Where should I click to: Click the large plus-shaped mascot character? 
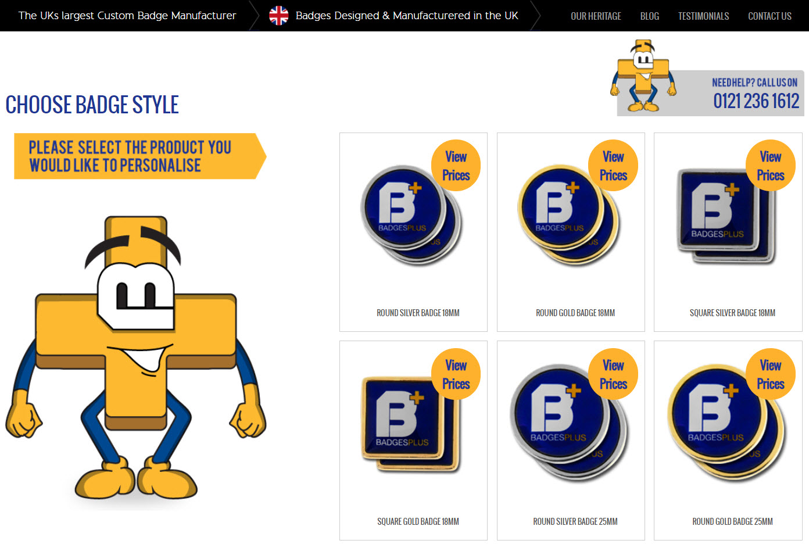click(136, 357)
